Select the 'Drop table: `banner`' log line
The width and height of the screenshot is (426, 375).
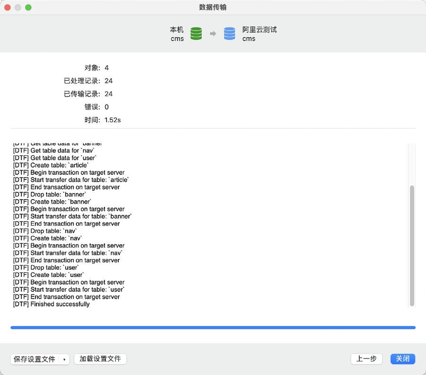pos(50,195)
